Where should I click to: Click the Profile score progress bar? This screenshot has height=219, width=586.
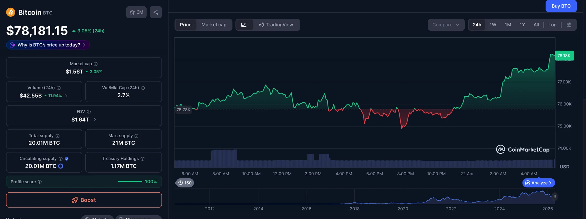[x=130, y=182]
